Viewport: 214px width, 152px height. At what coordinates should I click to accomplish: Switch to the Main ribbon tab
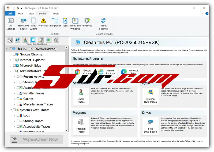pos(21,14)
